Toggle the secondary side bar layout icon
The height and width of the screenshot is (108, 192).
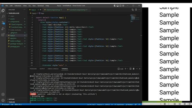tap(121, 6)
